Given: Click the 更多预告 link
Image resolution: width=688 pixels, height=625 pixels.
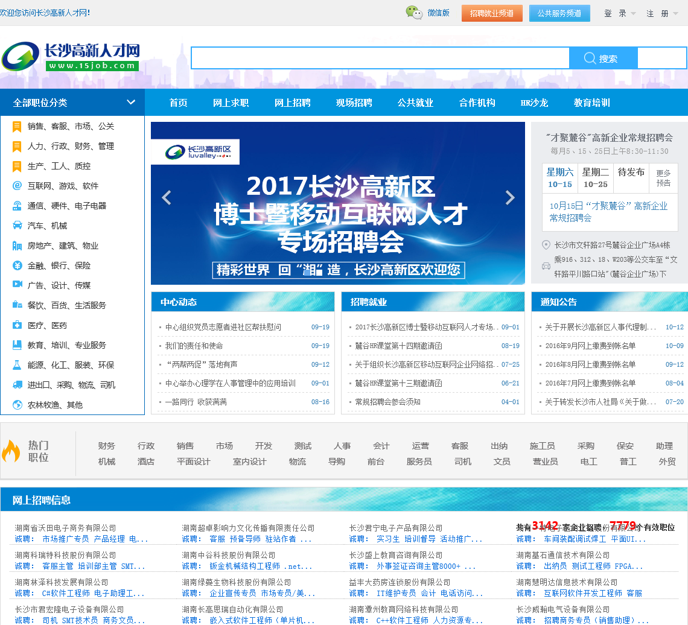Looking at the screenshot, I should click(x=663, y=178).
